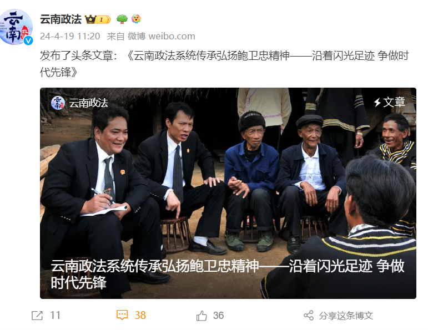428x330 pixels.
Task: Click the green tree badge icon
Action: click(x=122, y=19)
